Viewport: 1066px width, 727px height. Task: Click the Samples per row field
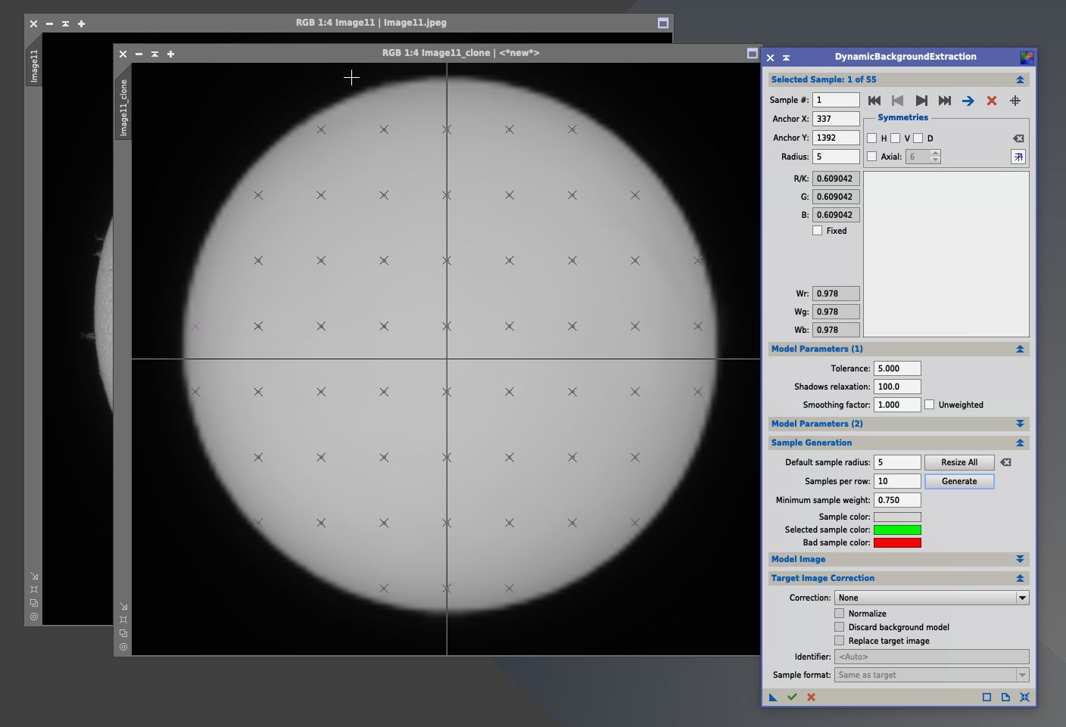point(897,481)
